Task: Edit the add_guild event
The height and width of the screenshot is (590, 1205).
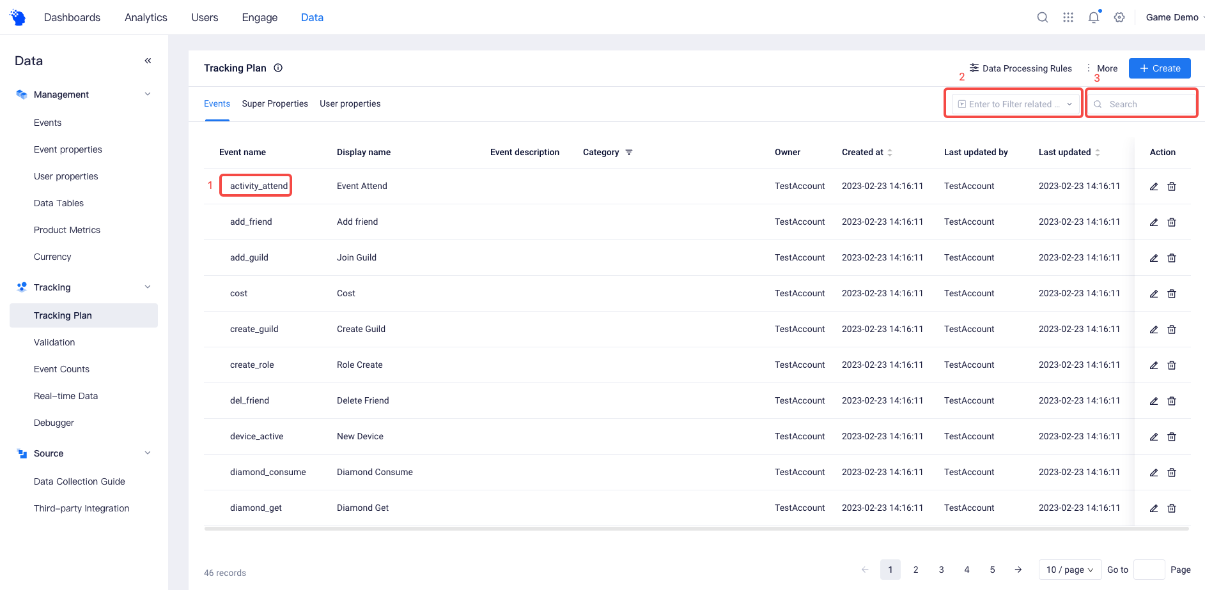Action: pyautogui.click(x=1154, y=258)
